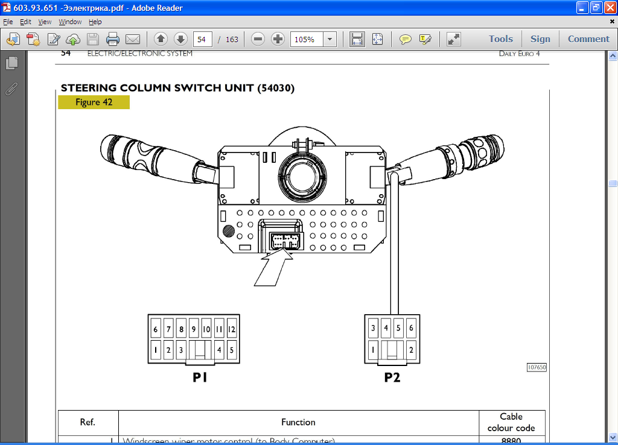This screenshot has height=445, width=618.
Task: Open the Sign pane
Action: coord(540,39)
